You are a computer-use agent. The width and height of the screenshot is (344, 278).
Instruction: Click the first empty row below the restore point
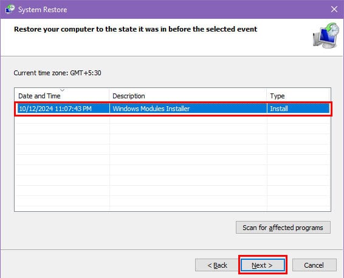(173, 119)
